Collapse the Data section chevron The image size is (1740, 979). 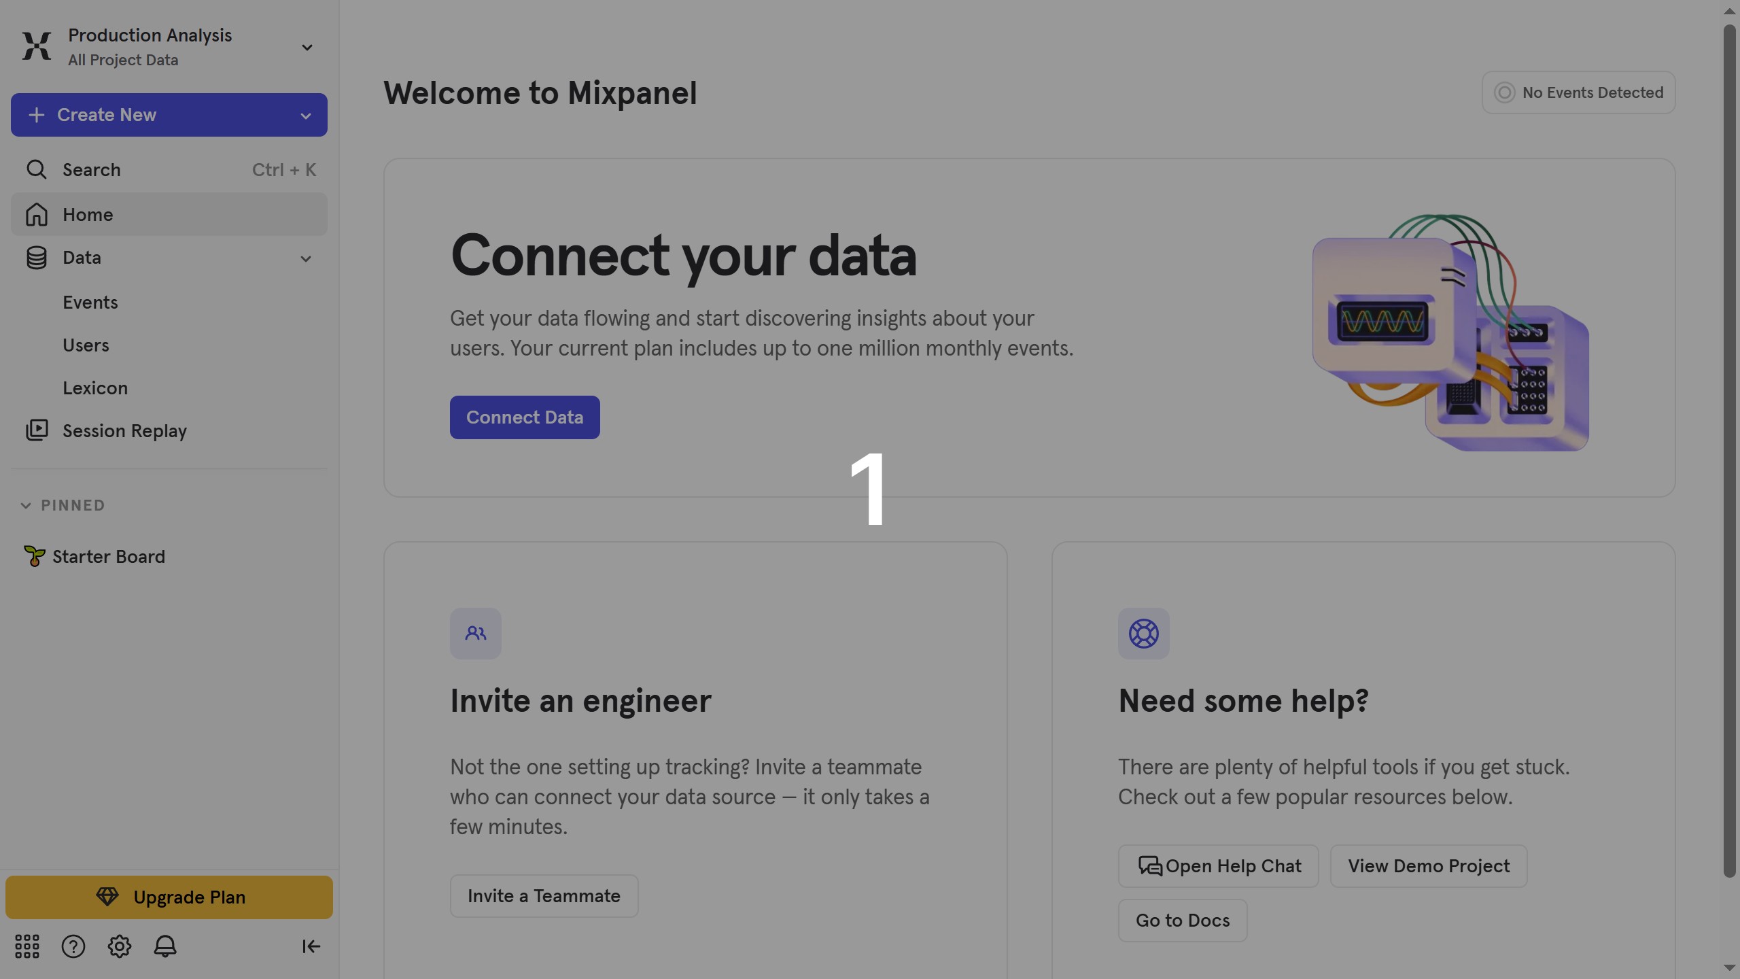(306, 258)
